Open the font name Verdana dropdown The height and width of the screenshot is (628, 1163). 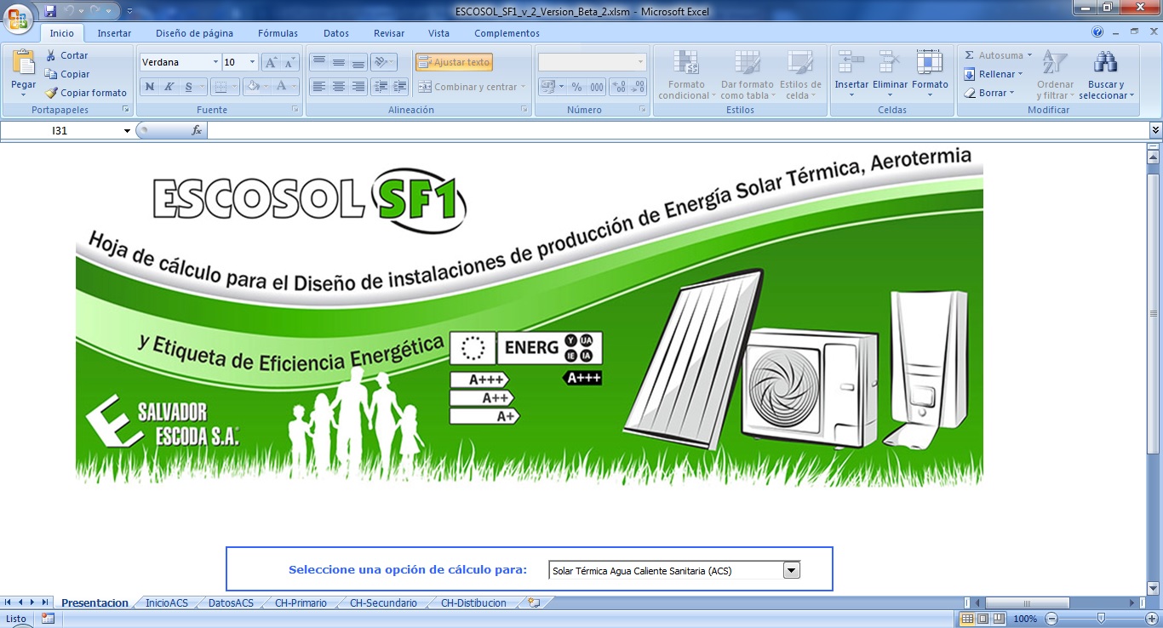click(215, 62)
